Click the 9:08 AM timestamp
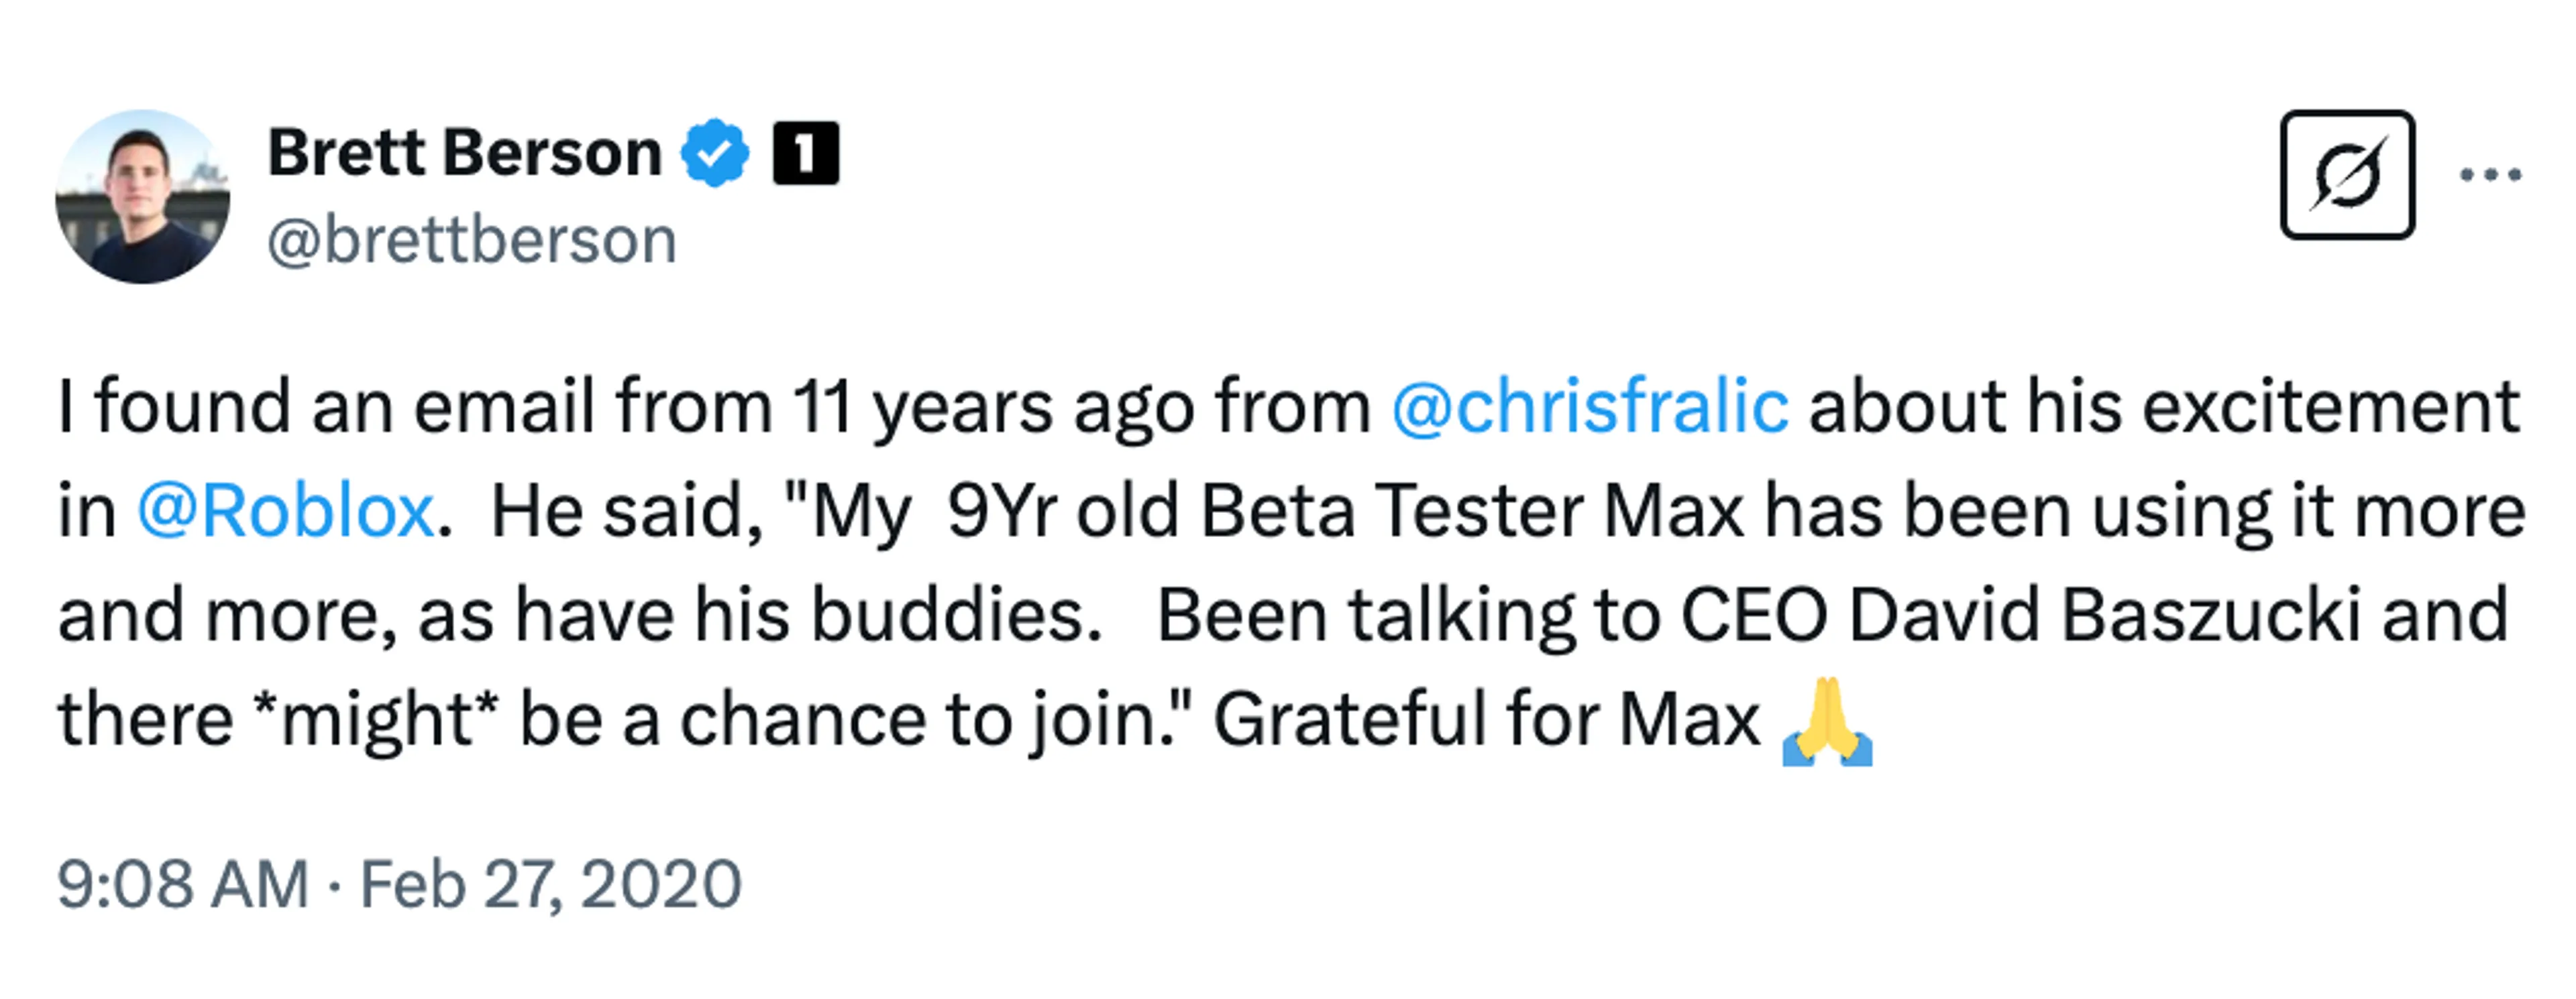 [183, 885]
